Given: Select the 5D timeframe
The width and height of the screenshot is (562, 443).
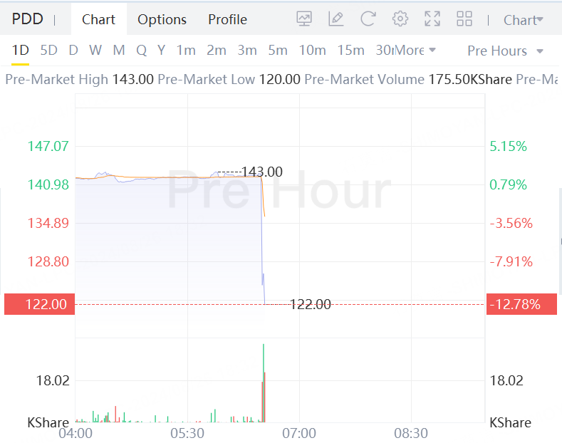Looking at the screenshot, I should click(x=48, y=50).
